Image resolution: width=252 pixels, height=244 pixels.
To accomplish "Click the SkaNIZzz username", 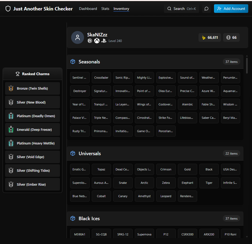I will (97, 35).
